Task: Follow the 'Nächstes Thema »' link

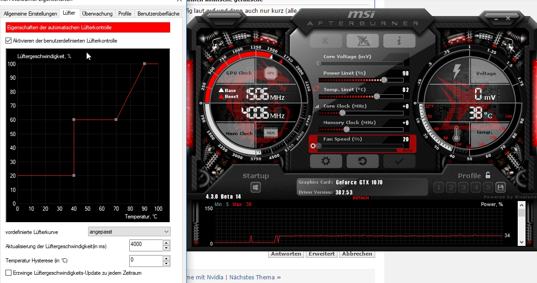Action: 255,277
